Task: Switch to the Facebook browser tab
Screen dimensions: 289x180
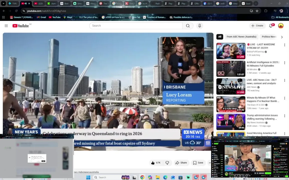Action: pyautogui.click(x=208, y=3)
